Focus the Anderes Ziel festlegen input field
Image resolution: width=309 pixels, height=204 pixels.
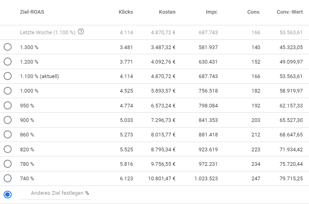pyautogui.click(x=55, y=193)
